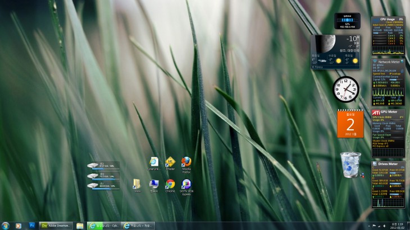Switch to Adobe Dreamweaver in the taskbar
Image resolution: width=410 pixels, height=230 pixels.
coord(56,226)
